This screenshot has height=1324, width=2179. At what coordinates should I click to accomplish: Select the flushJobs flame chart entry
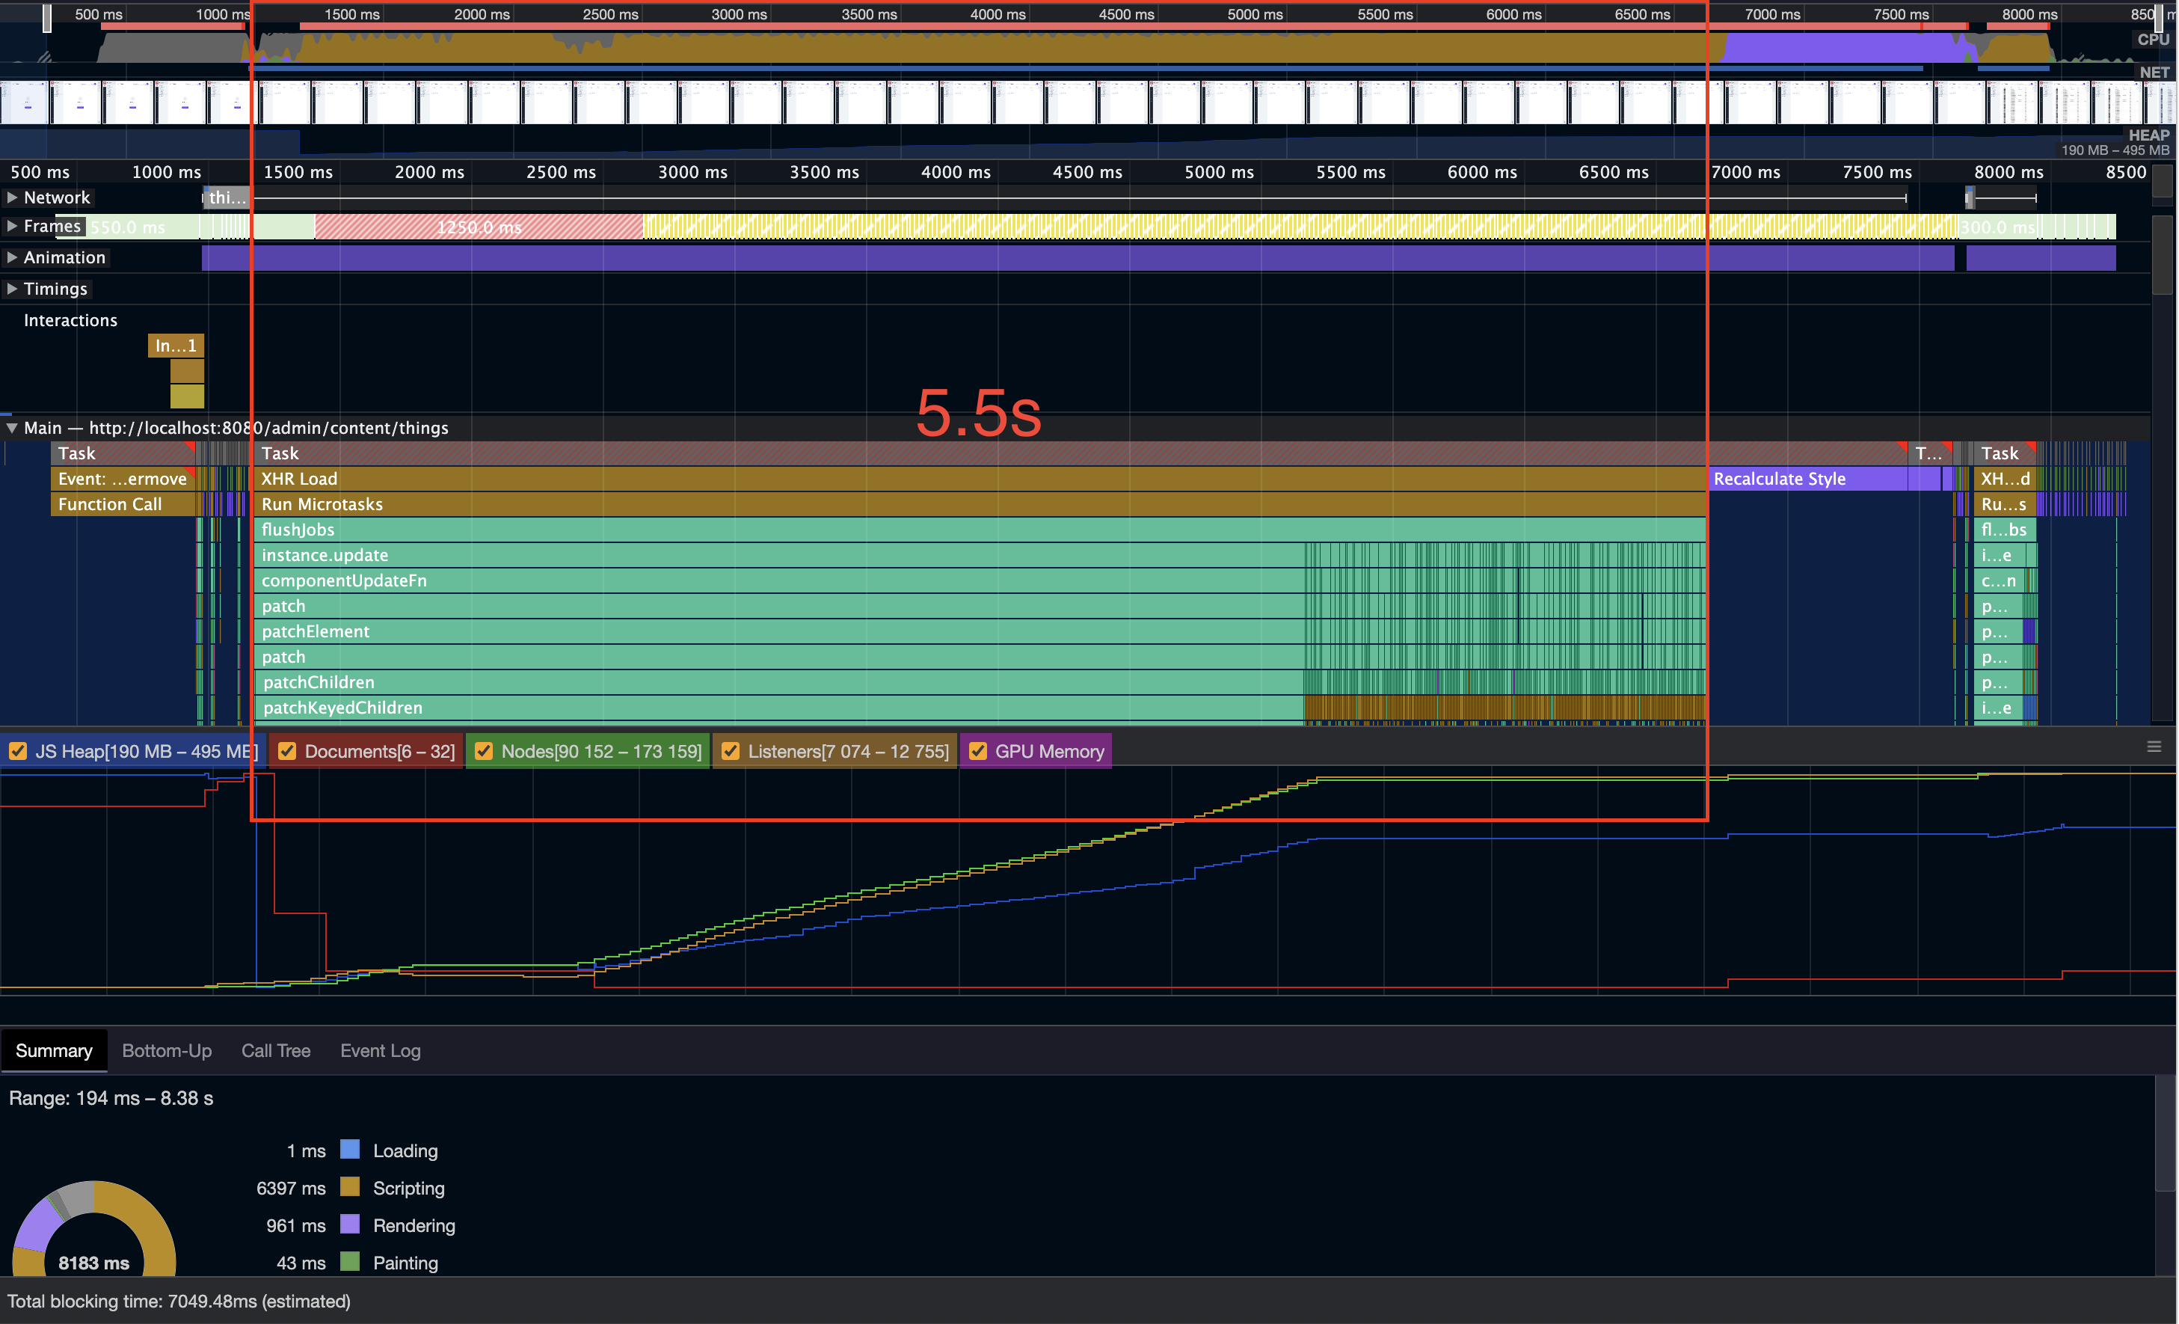coord(619,529)
